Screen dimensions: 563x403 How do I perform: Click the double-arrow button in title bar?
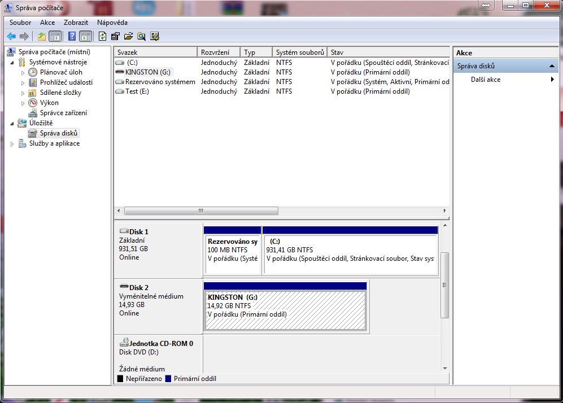point(486,5)
